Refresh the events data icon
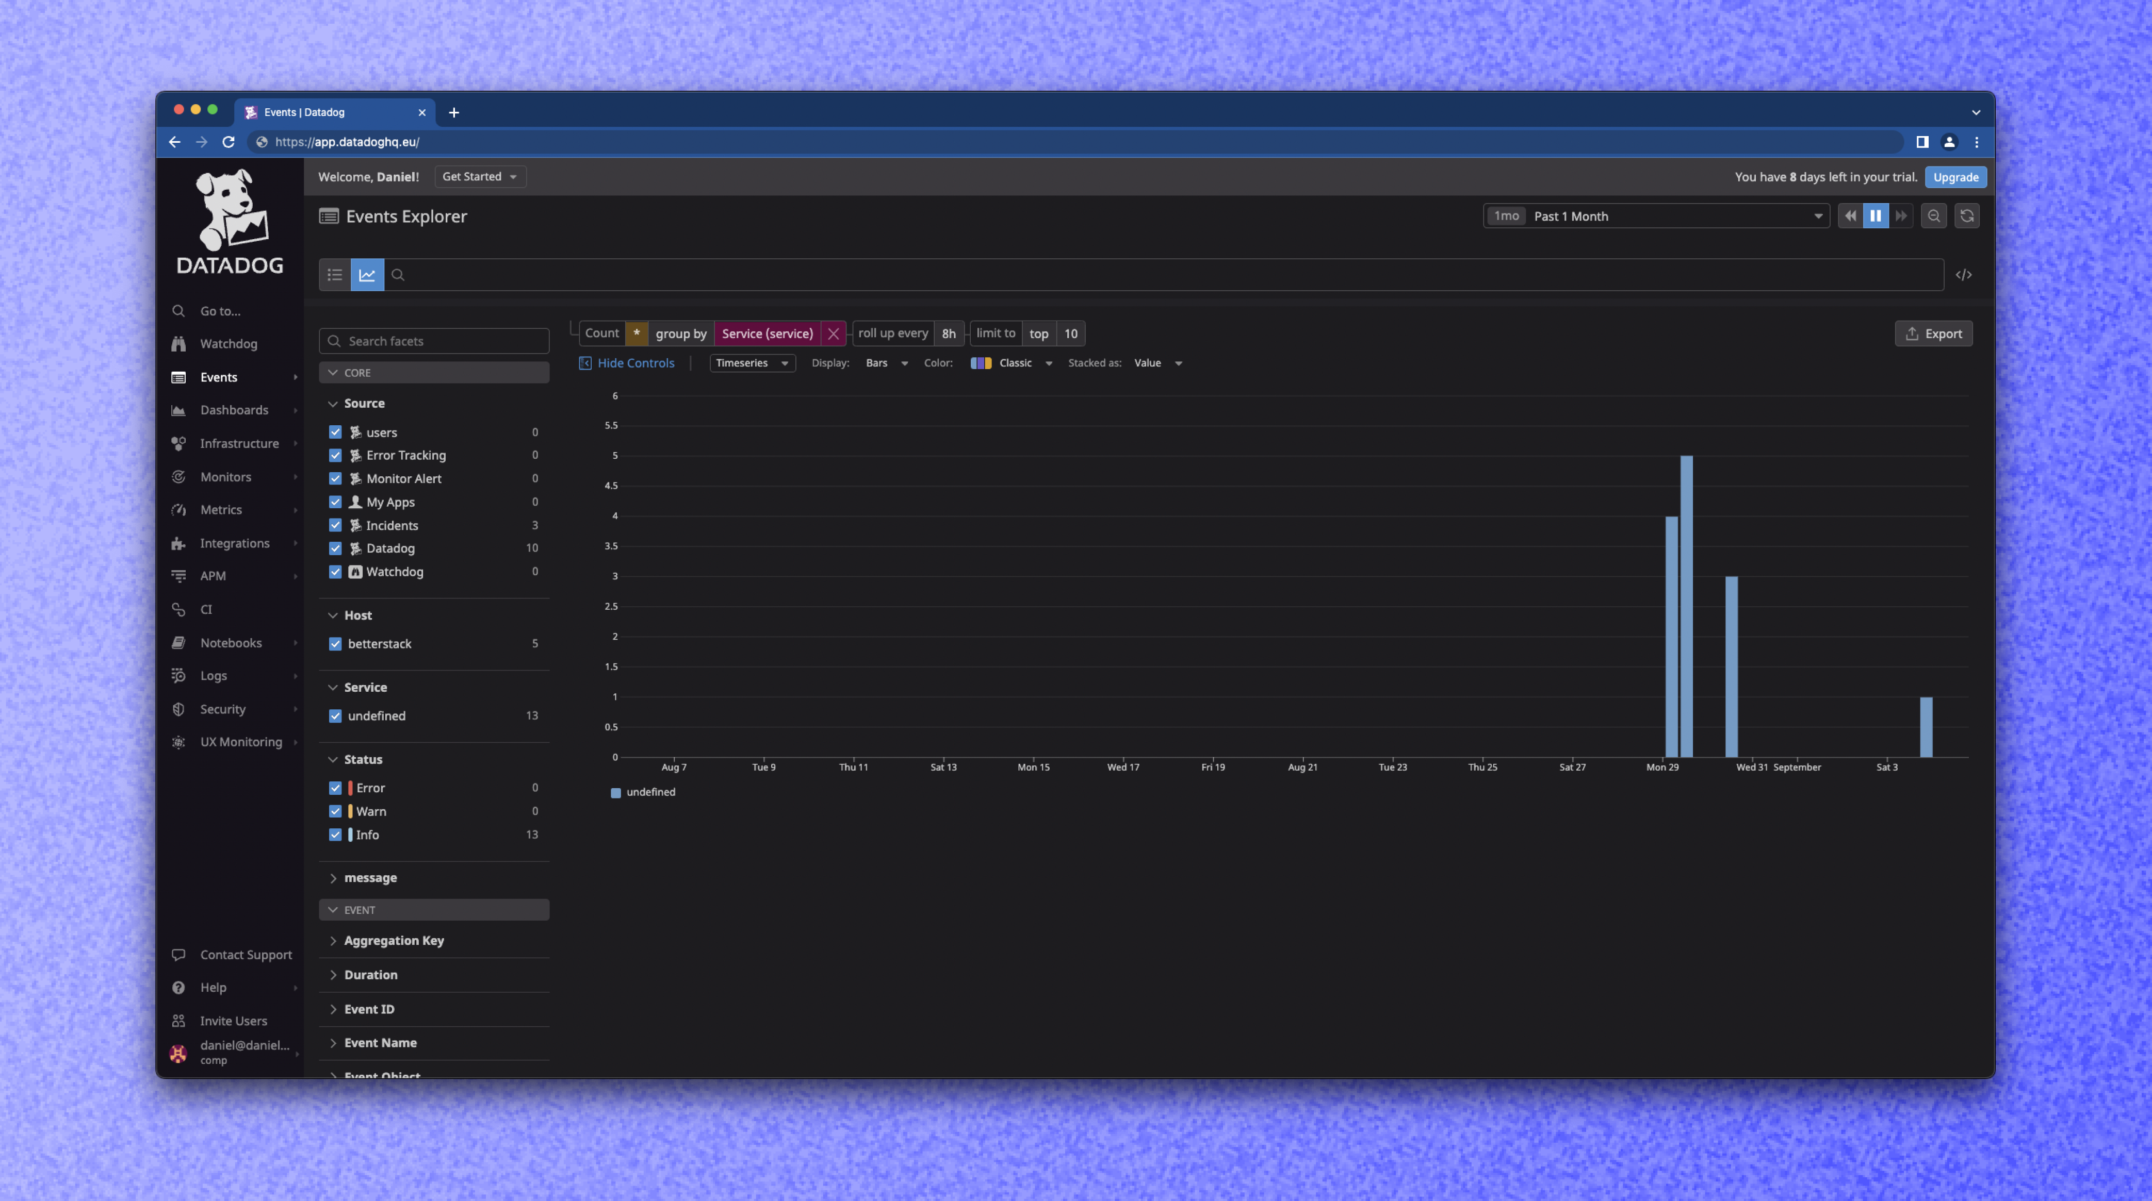The height and width of the screenshot is (1201, 2152). 1967,216
